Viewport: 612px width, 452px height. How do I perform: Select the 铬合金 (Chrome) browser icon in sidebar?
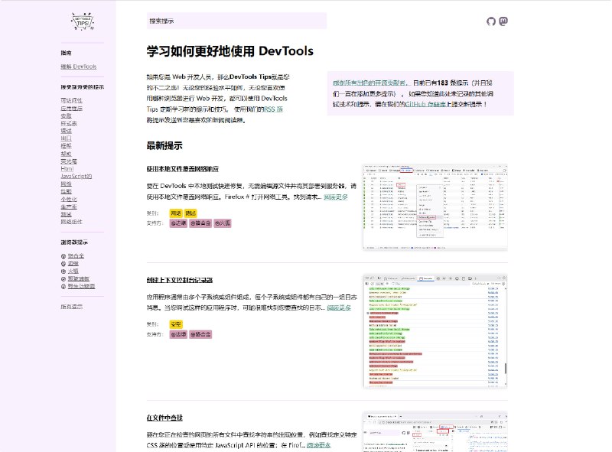pos(63,256)
